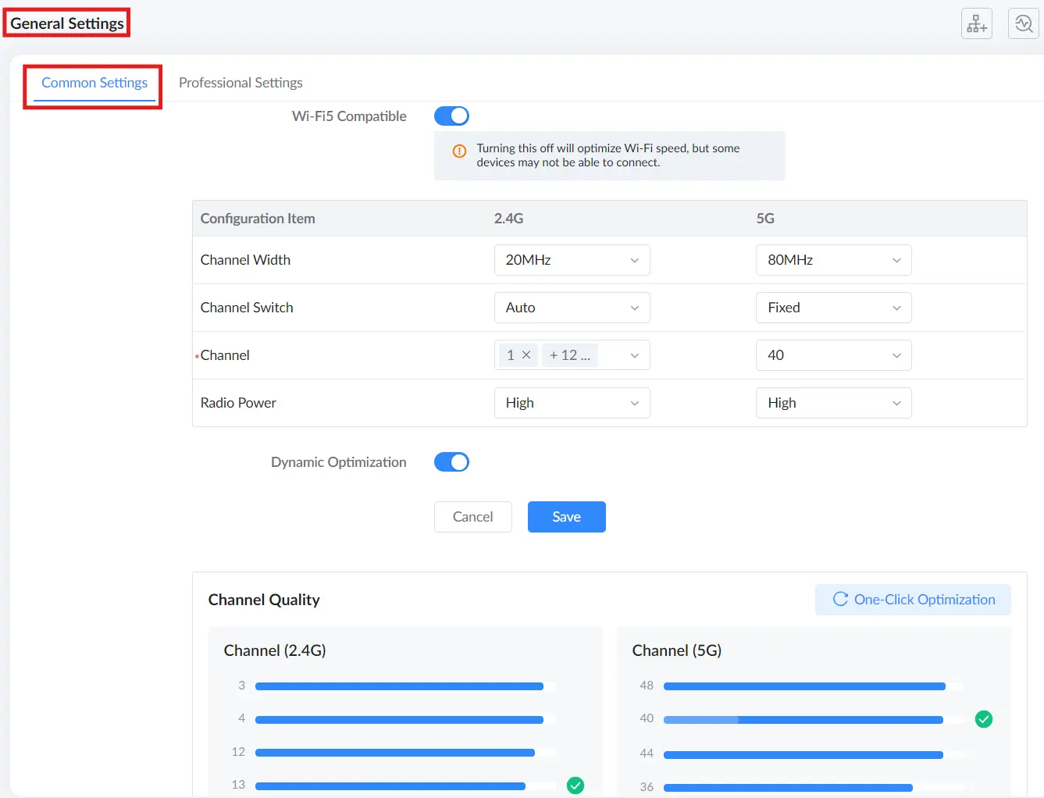Click the refresh icon in One-Click Optimization

tap(840, 599)
